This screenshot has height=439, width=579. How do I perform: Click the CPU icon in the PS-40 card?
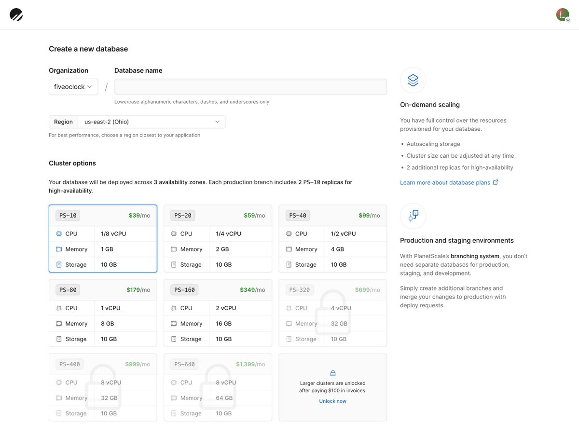[x=289, y=233]
